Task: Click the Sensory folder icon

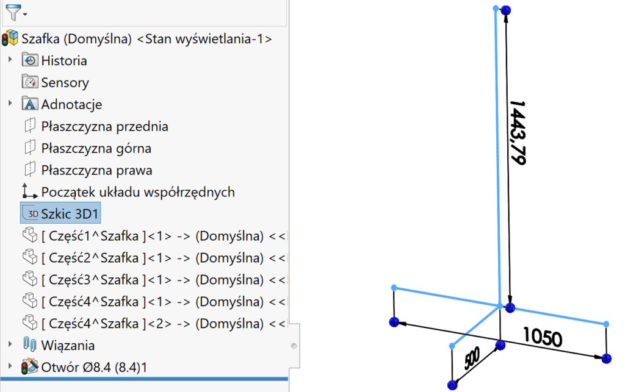Action: tap(29, 82)
